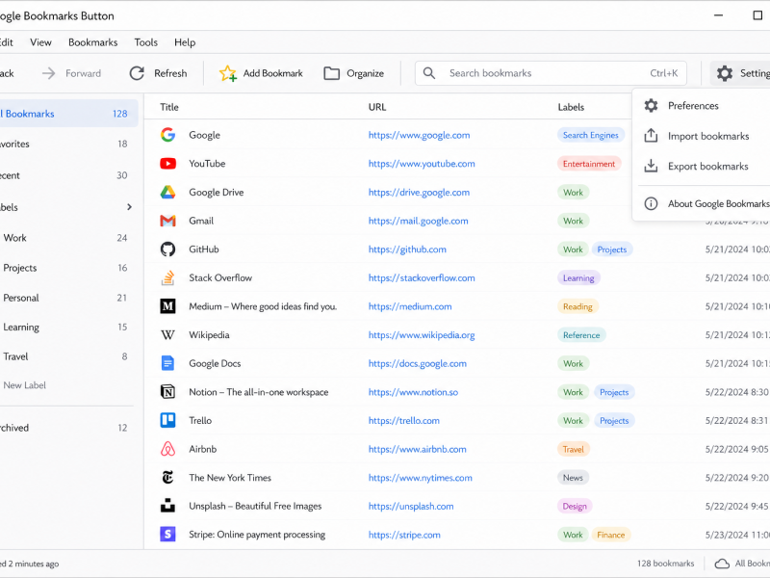Open the https://www.notion.so link
Viewport: 770px width, 578px height.
(413, 392)
